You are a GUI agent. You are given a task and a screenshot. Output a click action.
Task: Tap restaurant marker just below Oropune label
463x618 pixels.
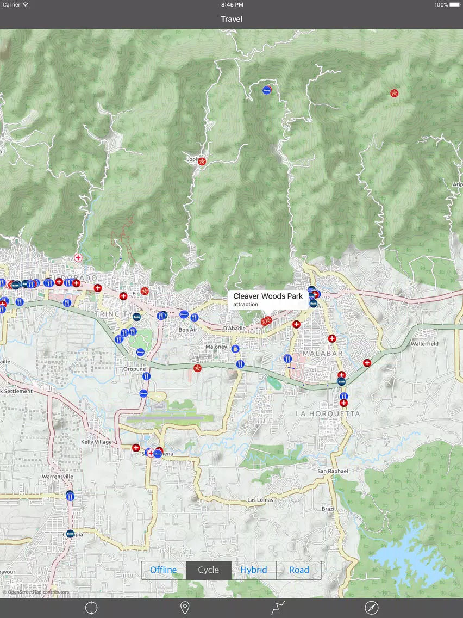pyautogui.click(x=147, y=376)
